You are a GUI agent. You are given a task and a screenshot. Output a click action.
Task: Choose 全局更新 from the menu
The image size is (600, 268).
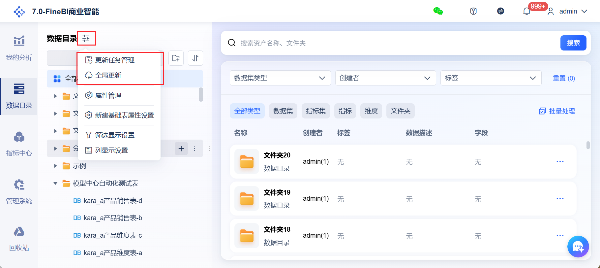(x=119, y=75)
